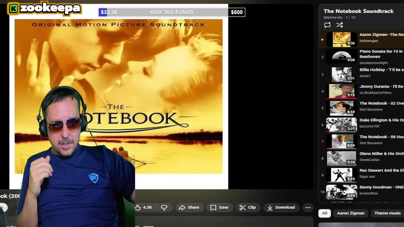
Task: Click channel name GreekCallas
Action: click(370, 160)
